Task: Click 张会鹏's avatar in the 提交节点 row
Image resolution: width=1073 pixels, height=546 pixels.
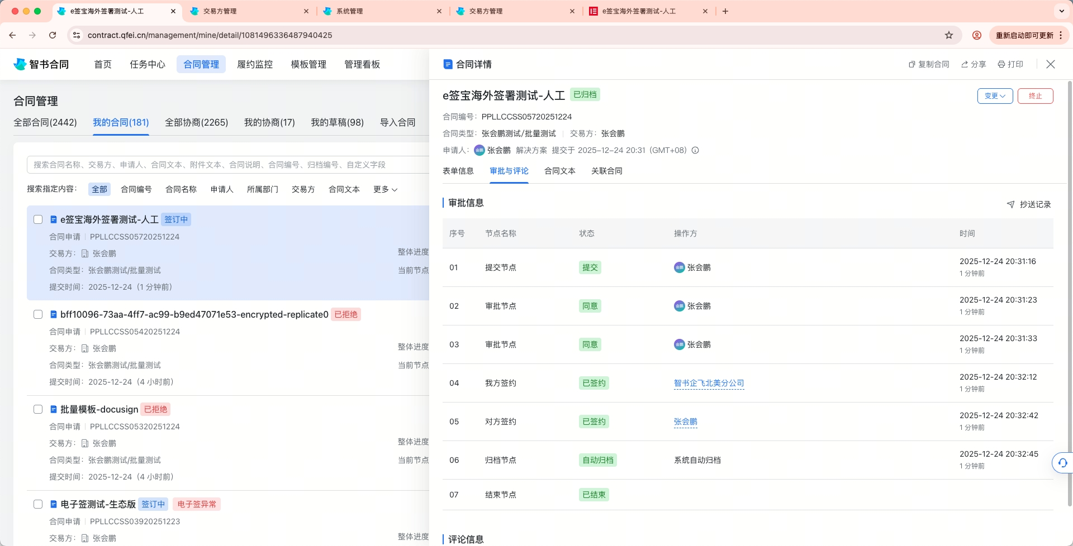Action: (678, 267)
